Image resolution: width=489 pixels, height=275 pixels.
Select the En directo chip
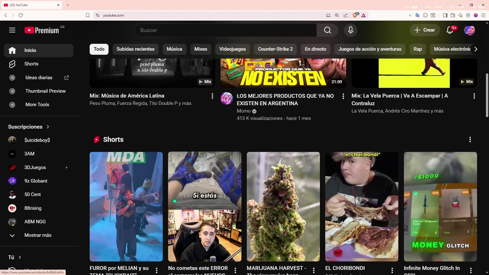316,49
